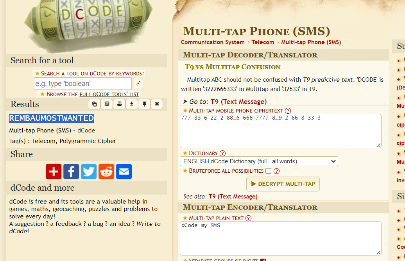
Task: Clear results with the X icon
Action: [157, 104]
